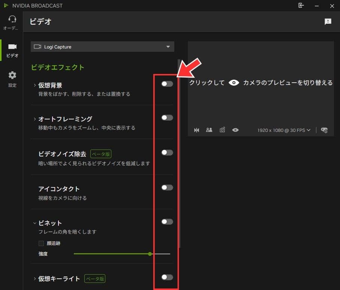340x290 pixels.
Task: Turn on ビネット switch
Action: (x=167, y=222)
